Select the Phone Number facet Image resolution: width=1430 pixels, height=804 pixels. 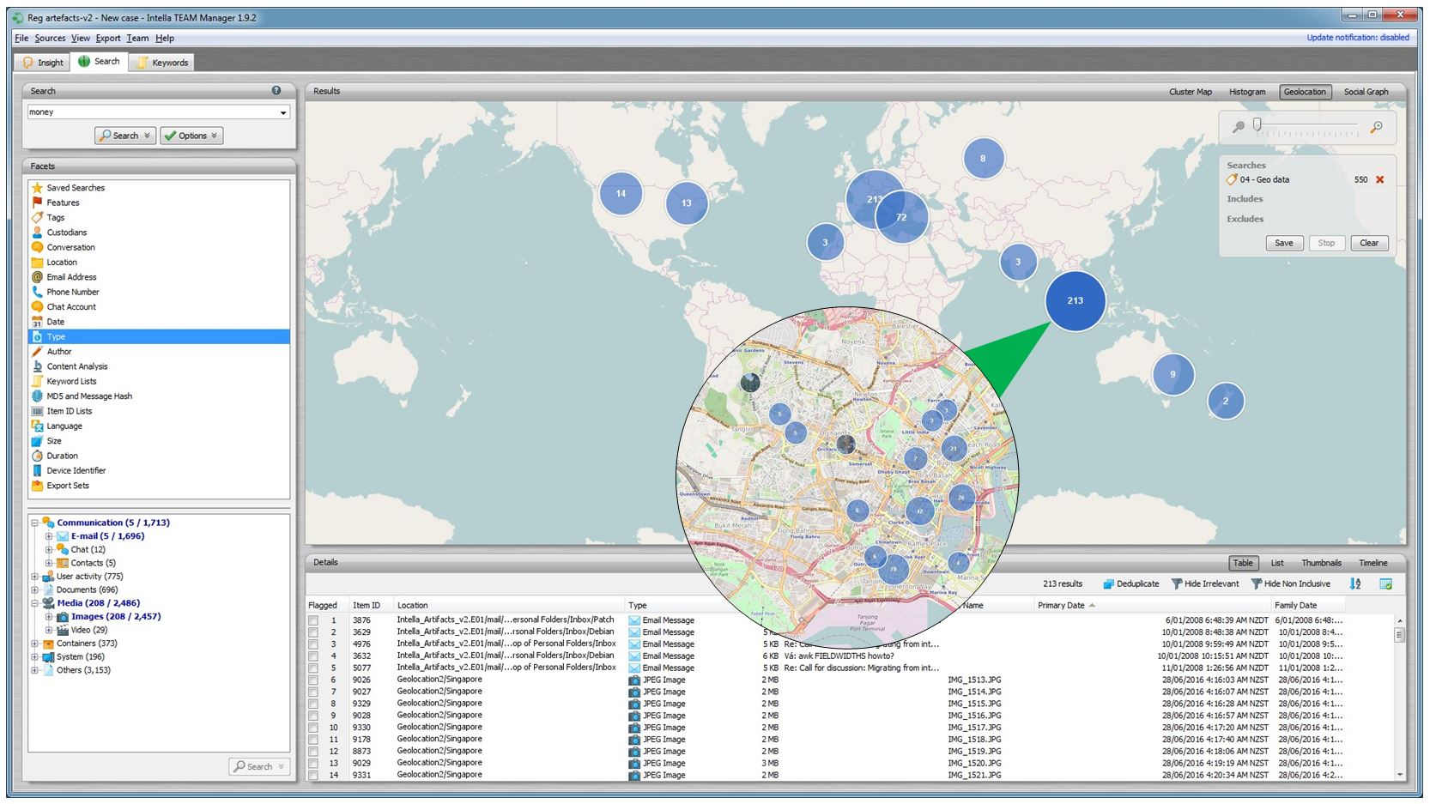coord(73,292)
